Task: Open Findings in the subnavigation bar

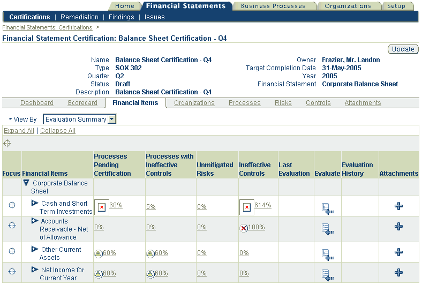Action: pyautogui.click(x=122, y=17)
